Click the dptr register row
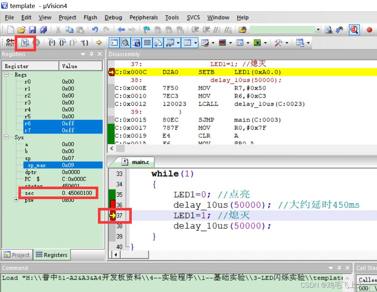377x292 pixels. 63,172
